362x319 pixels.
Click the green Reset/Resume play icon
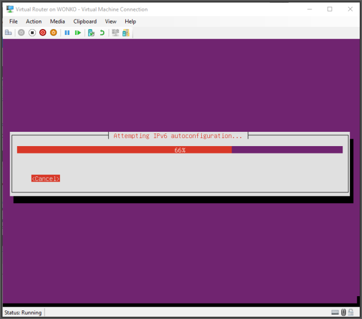click(78, 33)
